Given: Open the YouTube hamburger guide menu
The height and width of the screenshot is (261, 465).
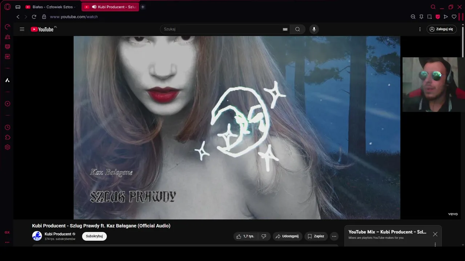Looking at the screenshot, I should coord(22,29).
